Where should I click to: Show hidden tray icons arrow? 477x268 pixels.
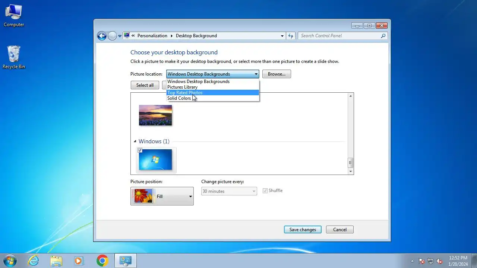click(412, 261)
